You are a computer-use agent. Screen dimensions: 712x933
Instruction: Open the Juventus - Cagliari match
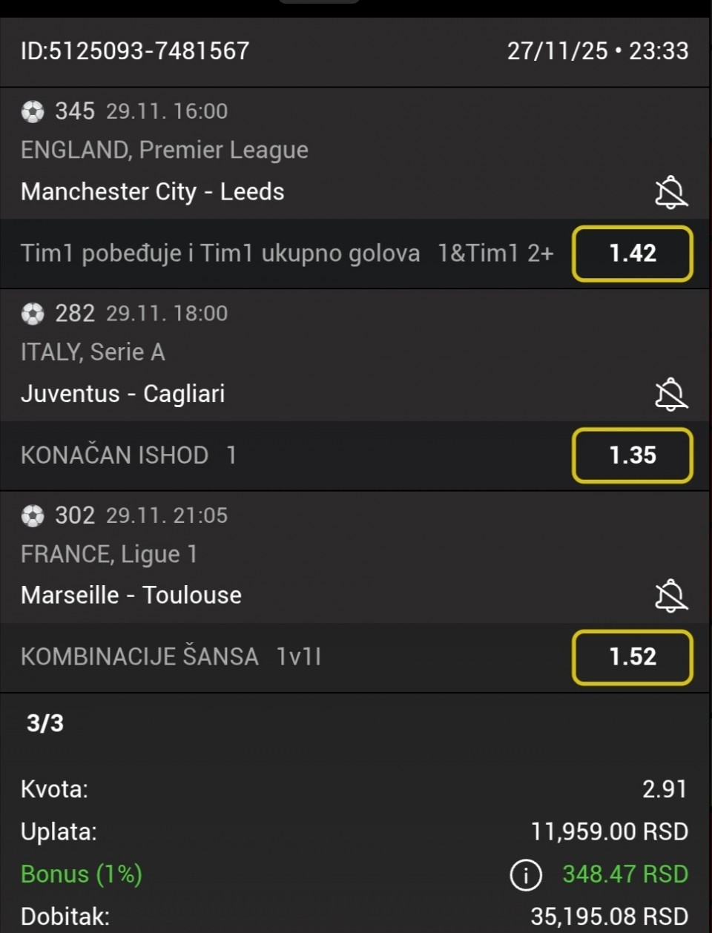[123, 394]
